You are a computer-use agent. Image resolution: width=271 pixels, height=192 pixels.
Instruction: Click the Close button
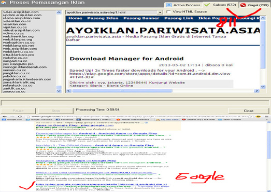[249, 111]
